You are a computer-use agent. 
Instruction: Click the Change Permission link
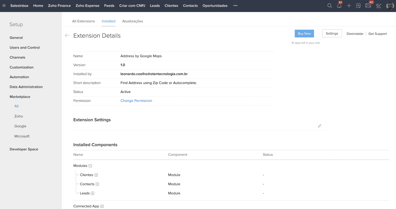[136, 101]
